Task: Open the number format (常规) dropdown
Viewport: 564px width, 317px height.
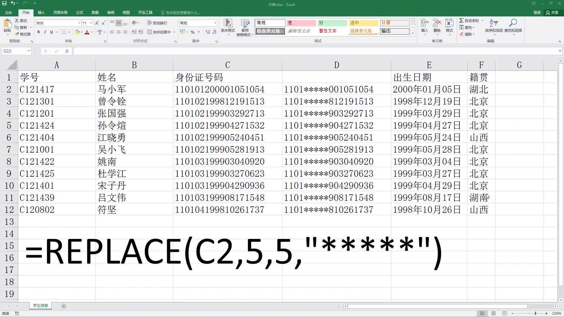Action: (215, 23)
